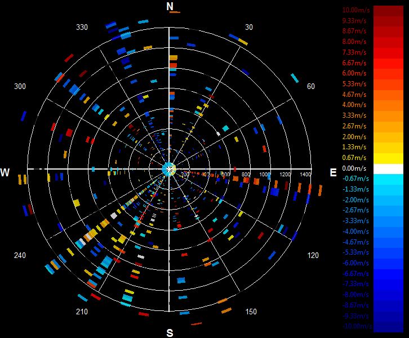Click the 200 range ring label
The width and height of the screenshot is (409, 338).
pos(185,174)
